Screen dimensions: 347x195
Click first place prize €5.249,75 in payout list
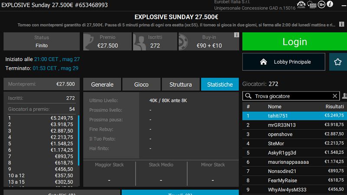pos(62,118)
